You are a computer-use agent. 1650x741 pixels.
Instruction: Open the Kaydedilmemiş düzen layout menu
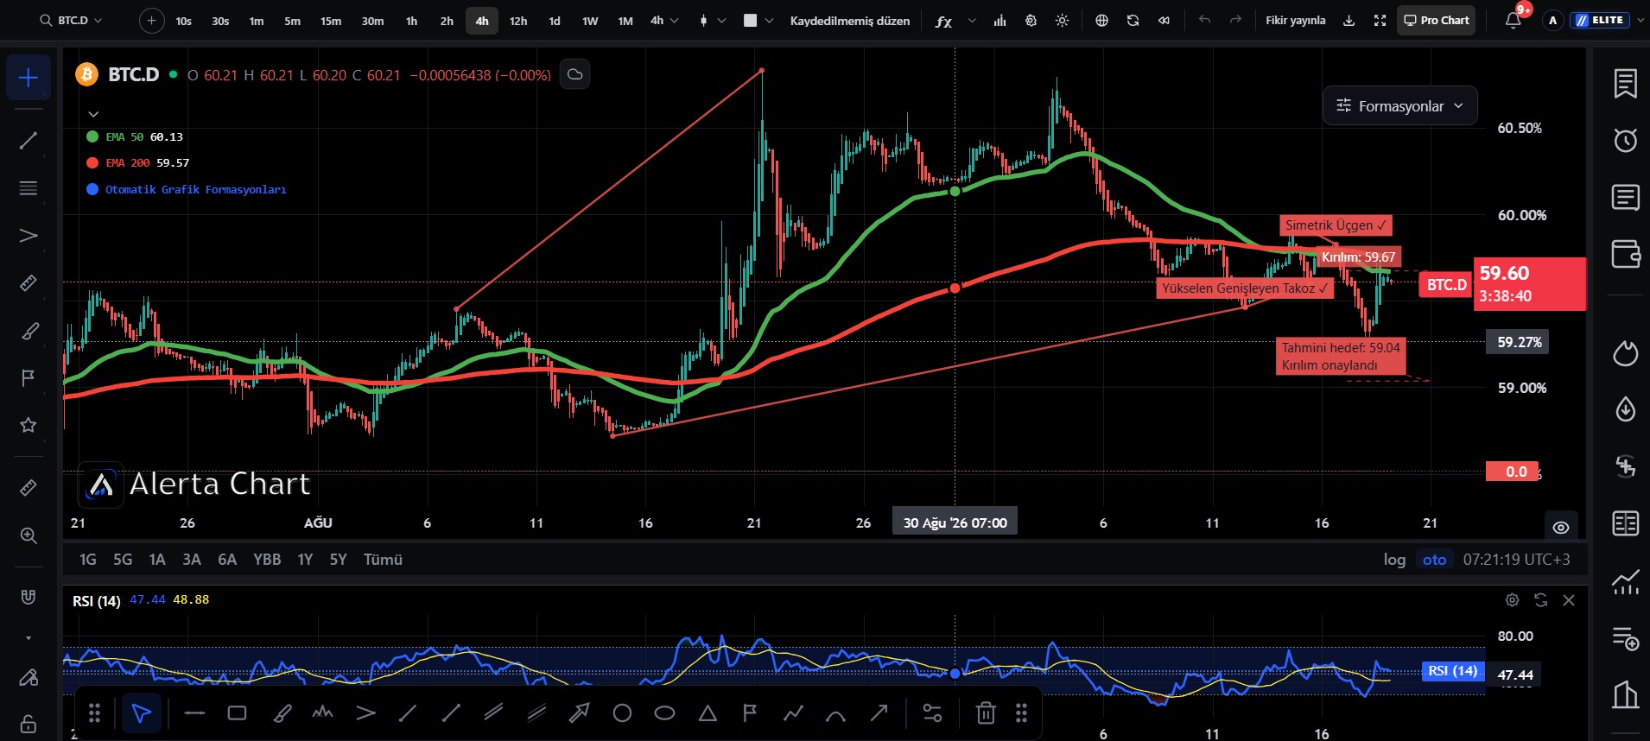pos(849,21)
